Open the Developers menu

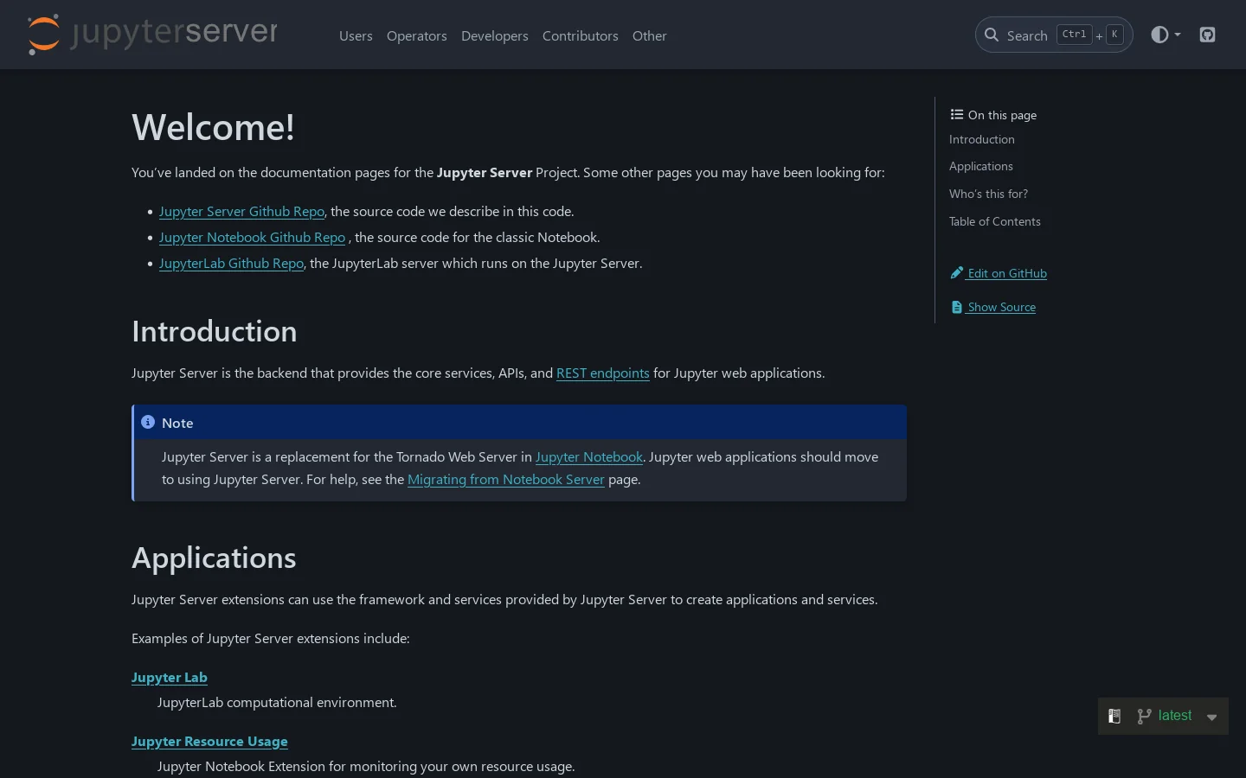[x=495, y=35]
